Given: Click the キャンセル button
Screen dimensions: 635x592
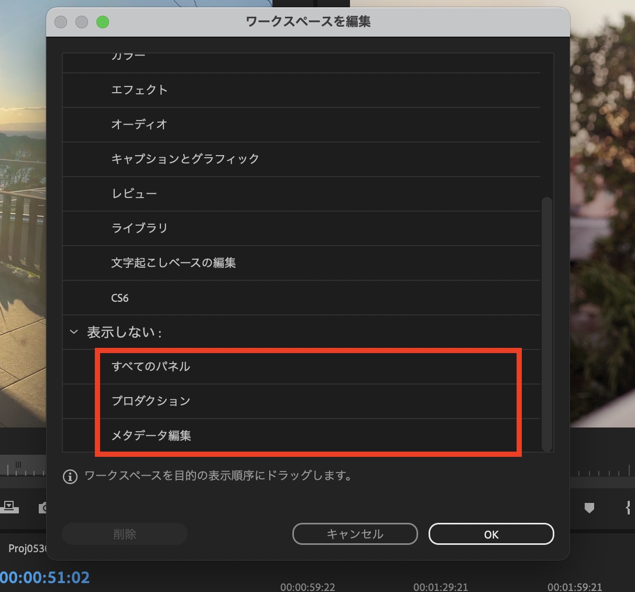Looking at the screenshot, I should coord(355,534).
